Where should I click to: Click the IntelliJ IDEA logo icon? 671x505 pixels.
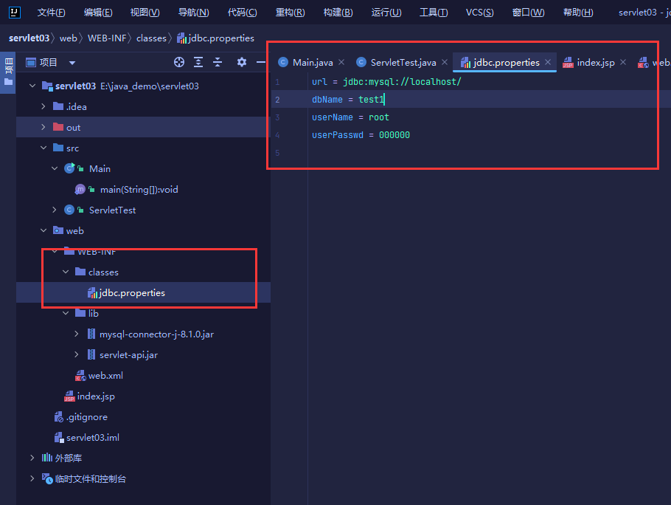coord(13,12)
